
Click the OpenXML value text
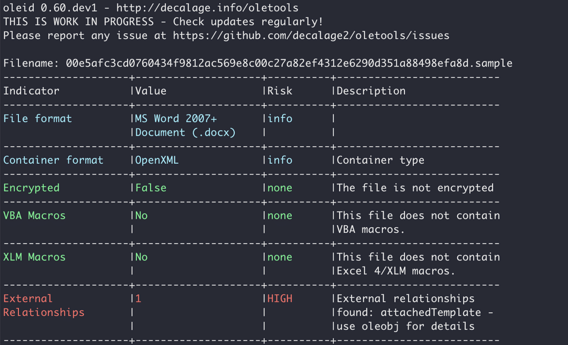click(157, 160)
